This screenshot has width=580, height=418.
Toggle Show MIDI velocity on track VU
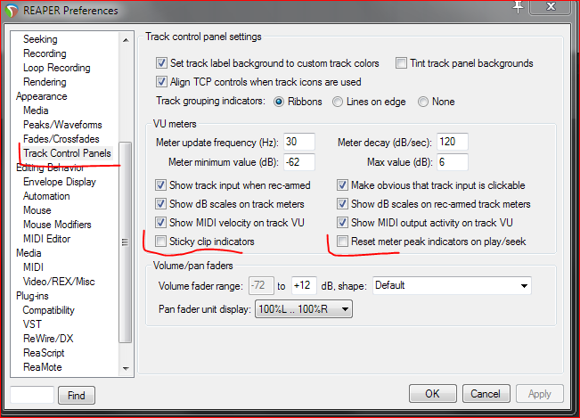[x=160, y=223]
